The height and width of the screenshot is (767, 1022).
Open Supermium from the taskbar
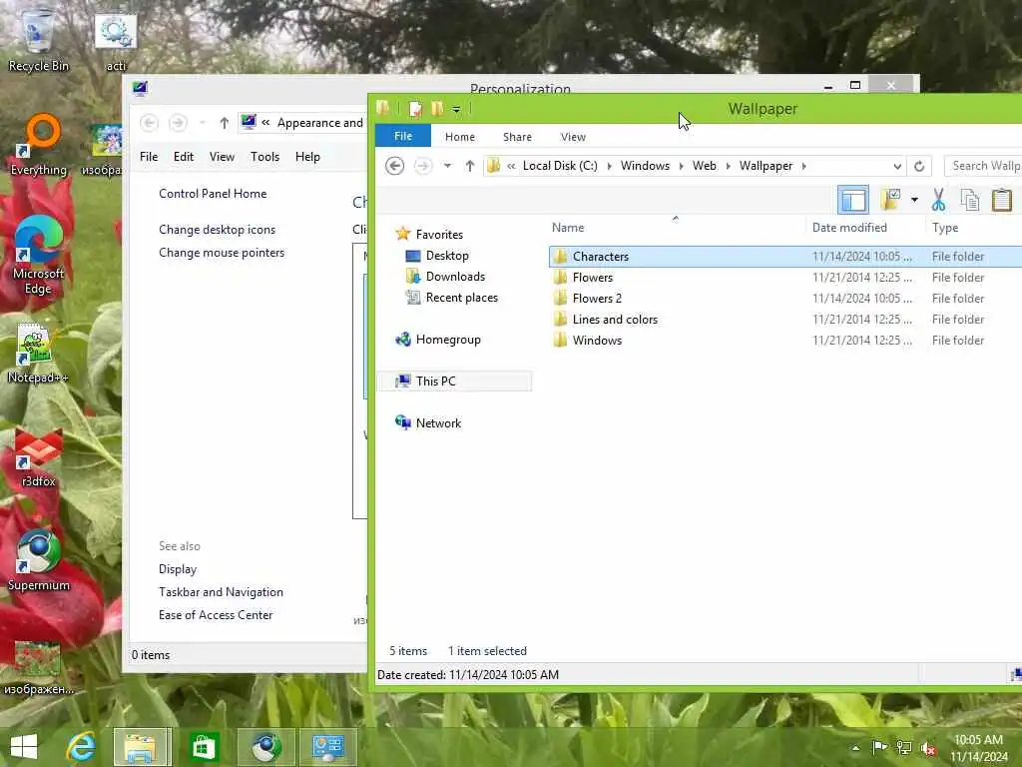(x=265, y=747)
